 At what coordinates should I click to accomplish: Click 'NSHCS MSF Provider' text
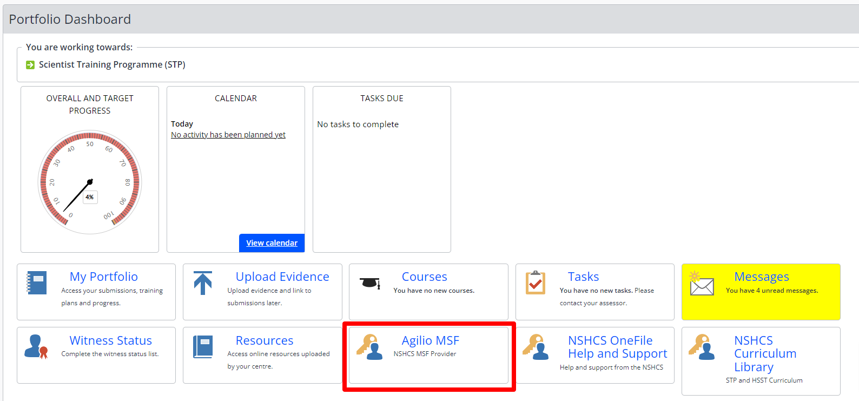click(x=425, y=354)
